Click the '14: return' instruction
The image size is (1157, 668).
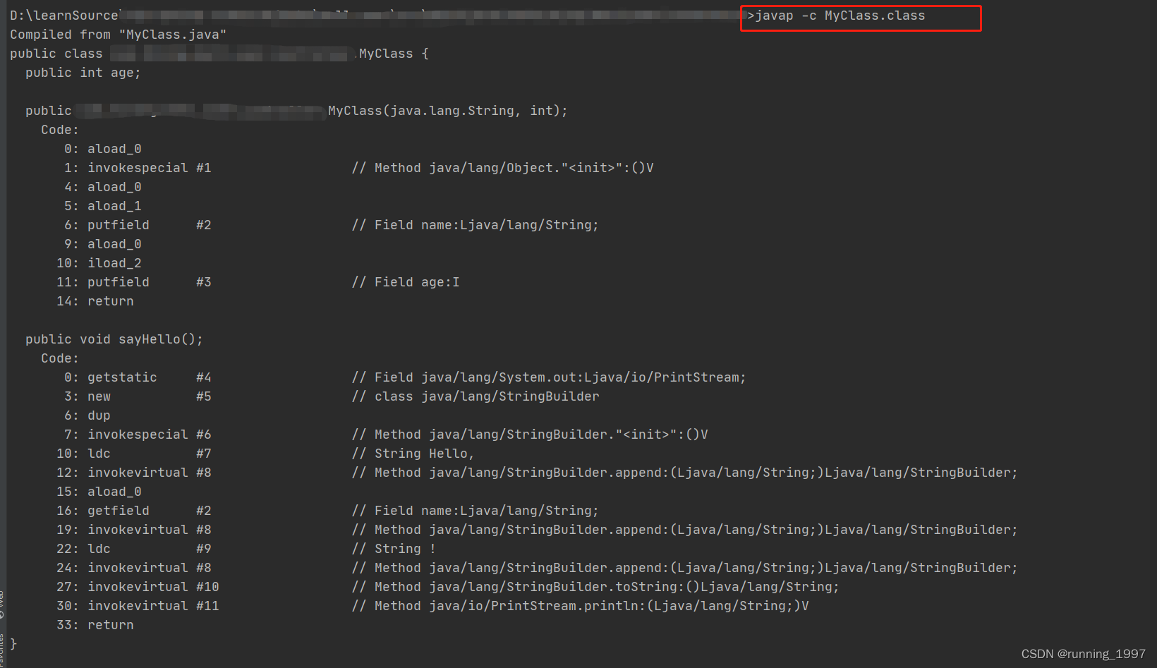(x=95, y=301)
